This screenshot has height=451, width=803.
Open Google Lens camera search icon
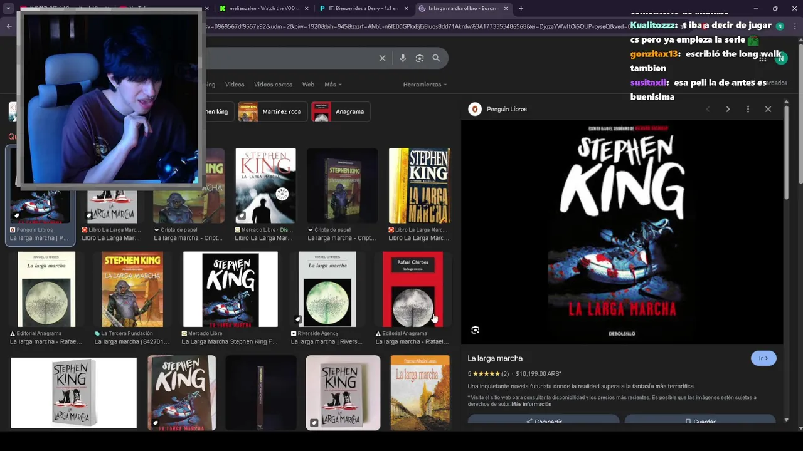(x=420, y=58)
